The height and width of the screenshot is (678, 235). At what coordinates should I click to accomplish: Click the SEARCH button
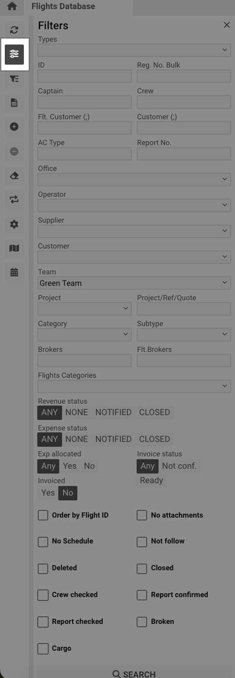[134, 672]
